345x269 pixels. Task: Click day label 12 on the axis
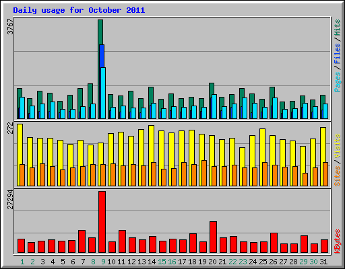click(x=131, y=262)
